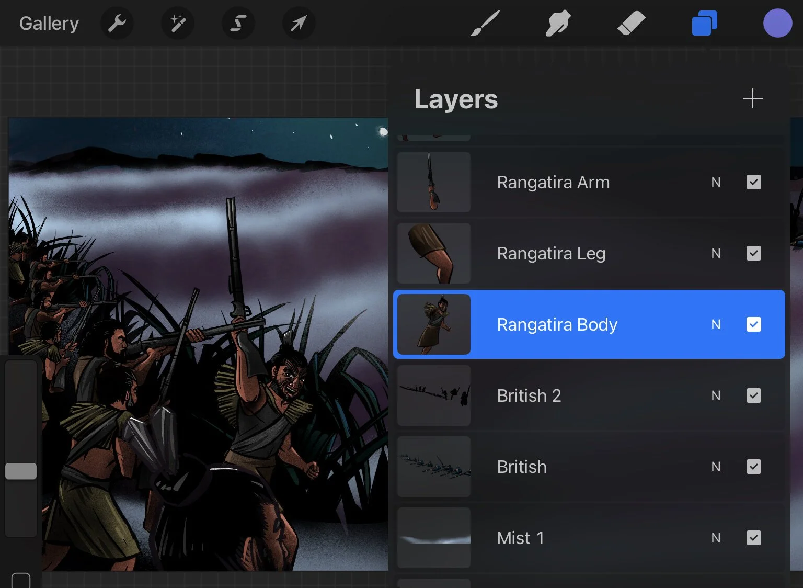The width and height of the screenshot is (803, 588).
Task: Select the Eraser tool
Action: [x=631, y=24]
